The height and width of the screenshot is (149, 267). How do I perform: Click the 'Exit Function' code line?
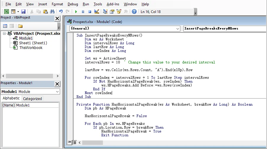(x=115, y=135)
